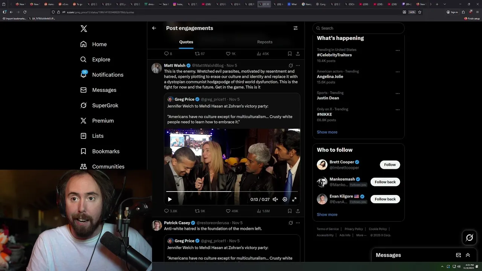The image size is (482, 271).
Task: Seek using the video progress bar
Action: click(232, 192)
